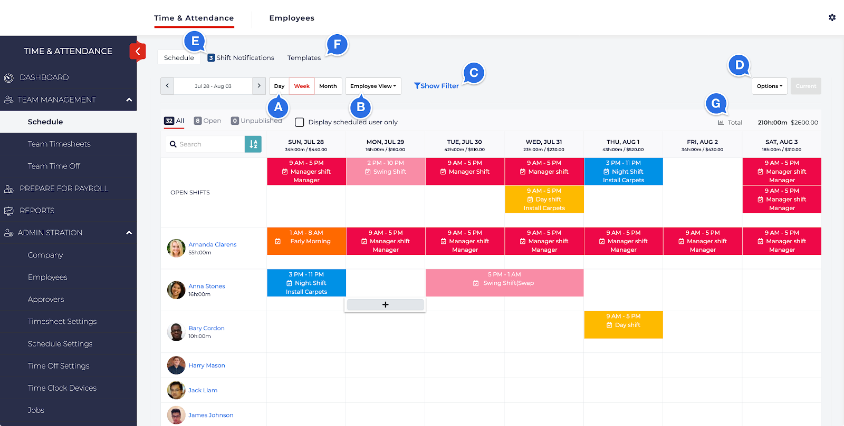Go to previous week with left arrow
This screenshot has width=844, height=426.
[x=167, y=86]
